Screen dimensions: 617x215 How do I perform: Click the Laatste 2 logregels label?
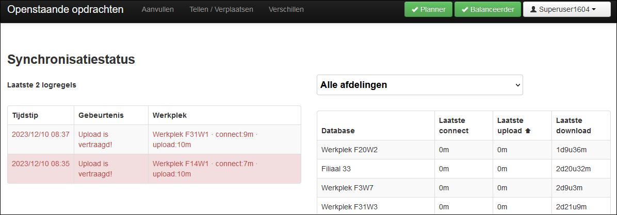pos(42,85)
